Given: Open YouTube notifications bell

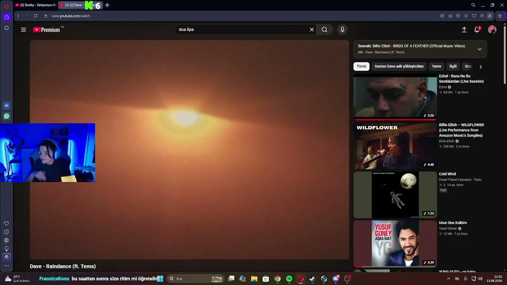Looking at the screenshot, I should (477, 30).
